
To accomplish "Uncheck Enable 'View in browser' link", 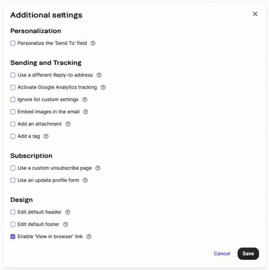I will 13,237.
